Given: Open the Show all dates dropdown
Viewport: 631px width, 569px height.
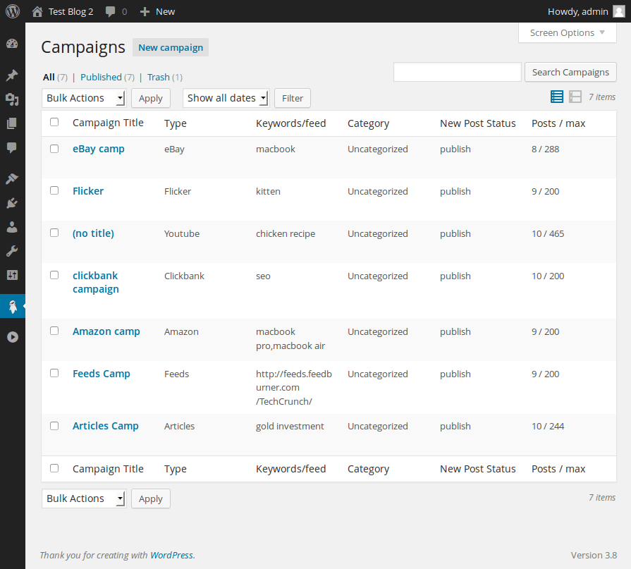Looking at the screenshot, I should click(x=225, y=97).
